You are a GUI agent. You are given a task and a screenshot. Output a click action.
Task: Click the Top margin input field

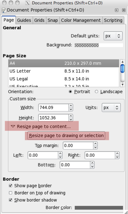coord(78,145)
